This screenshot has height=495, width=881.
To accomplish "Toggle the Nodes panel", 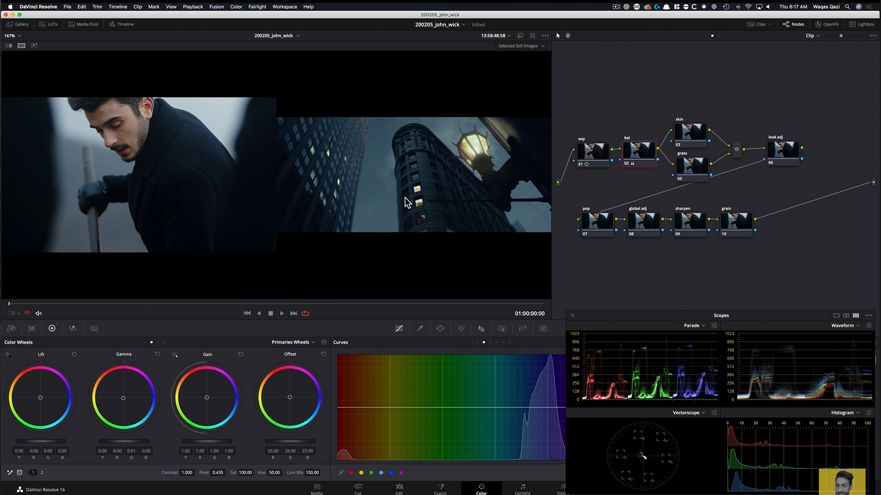I will pyautogui.click(x=793, y=24).
